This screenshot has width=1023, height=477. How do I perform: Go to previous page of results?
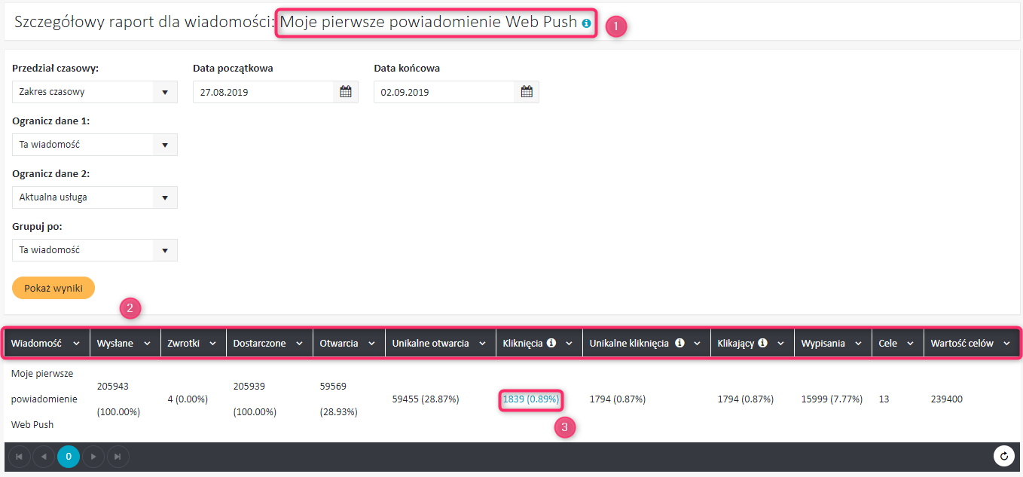[44, 457]
